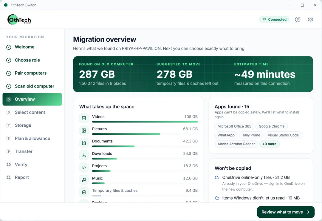
Task: Click the OneDrive cloud icon
Action: [x=217, y=177]
